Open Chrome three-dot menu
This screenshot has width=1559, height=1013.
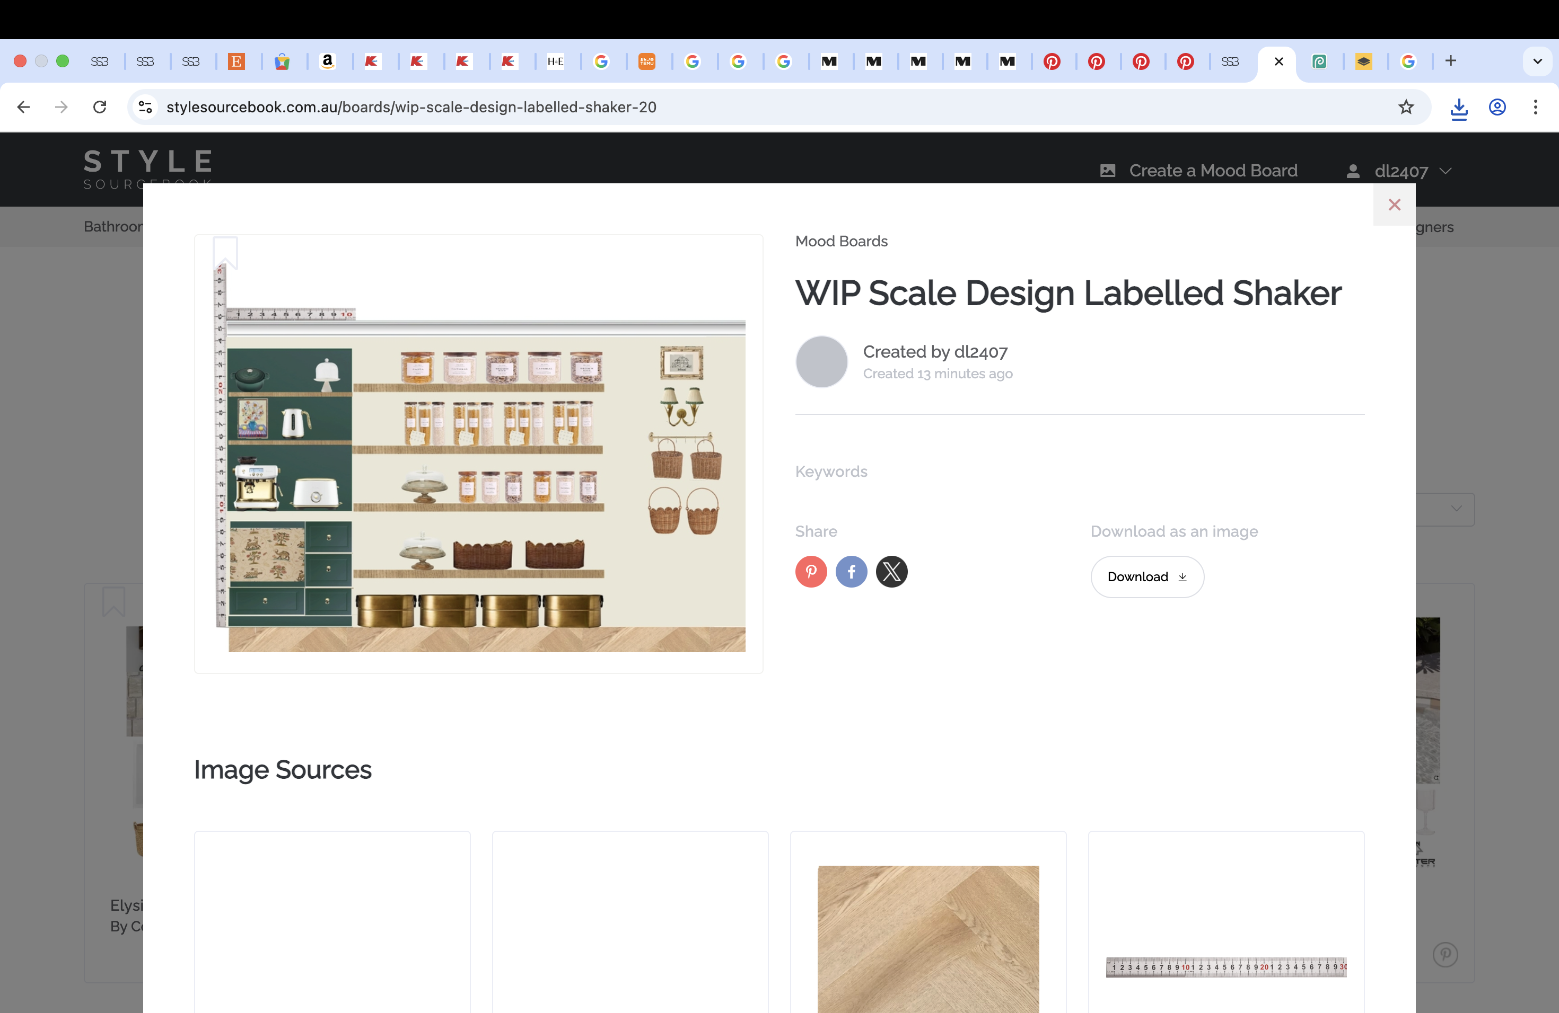[1535, 106]
